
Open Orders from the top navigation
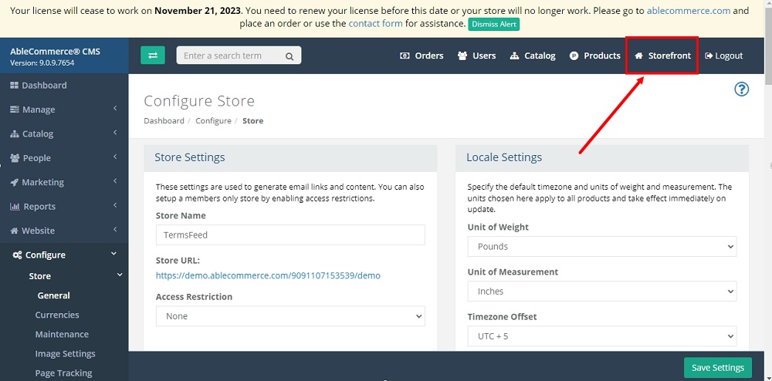(x=422, y=56)
